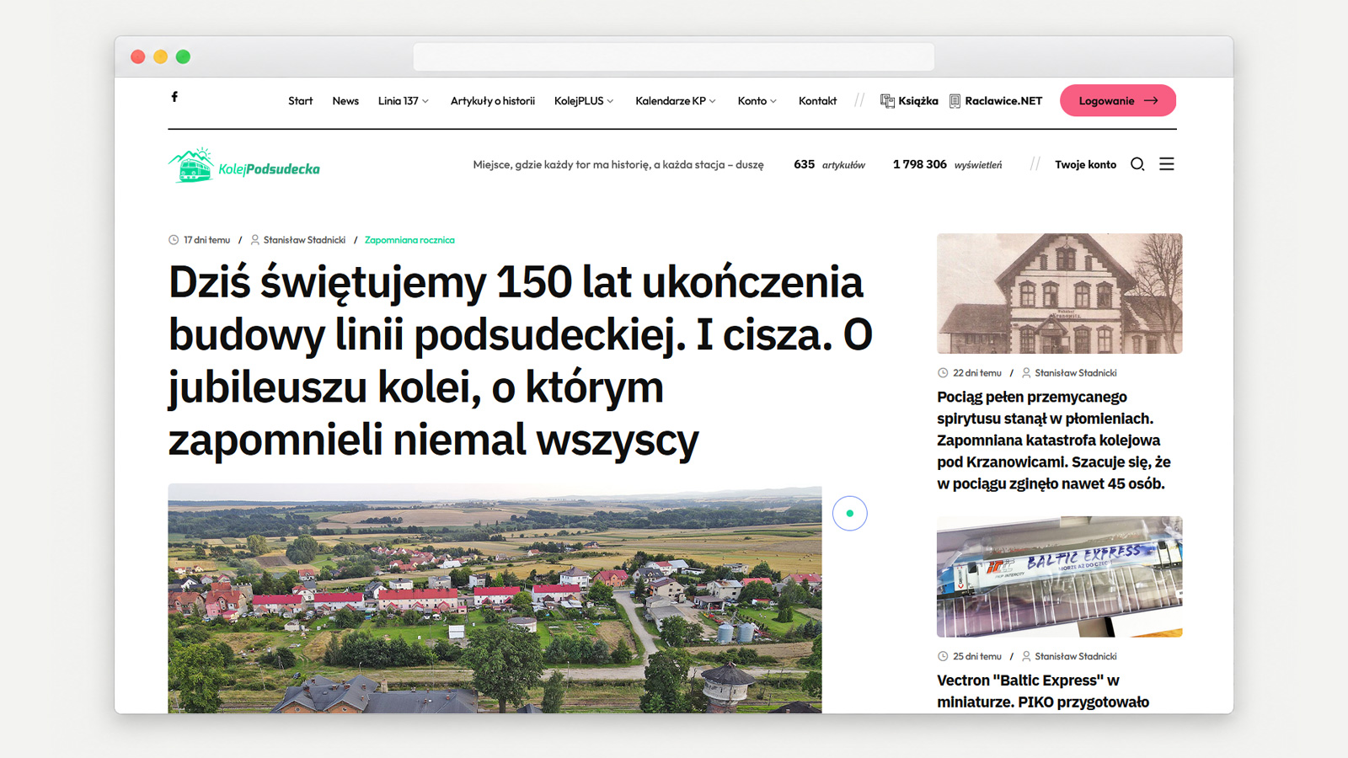Open the hamburger menu icon

coord(1167,164)
